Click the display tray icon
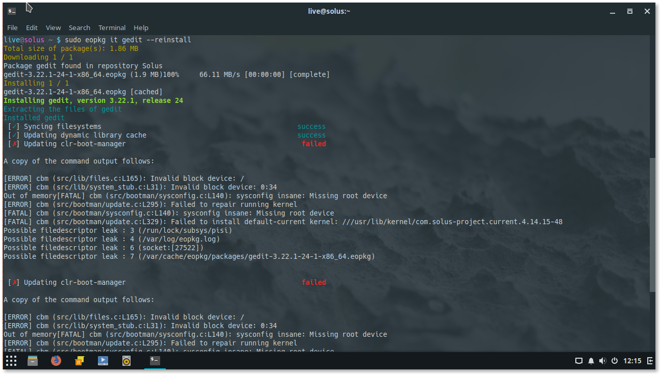 [579, 361]
